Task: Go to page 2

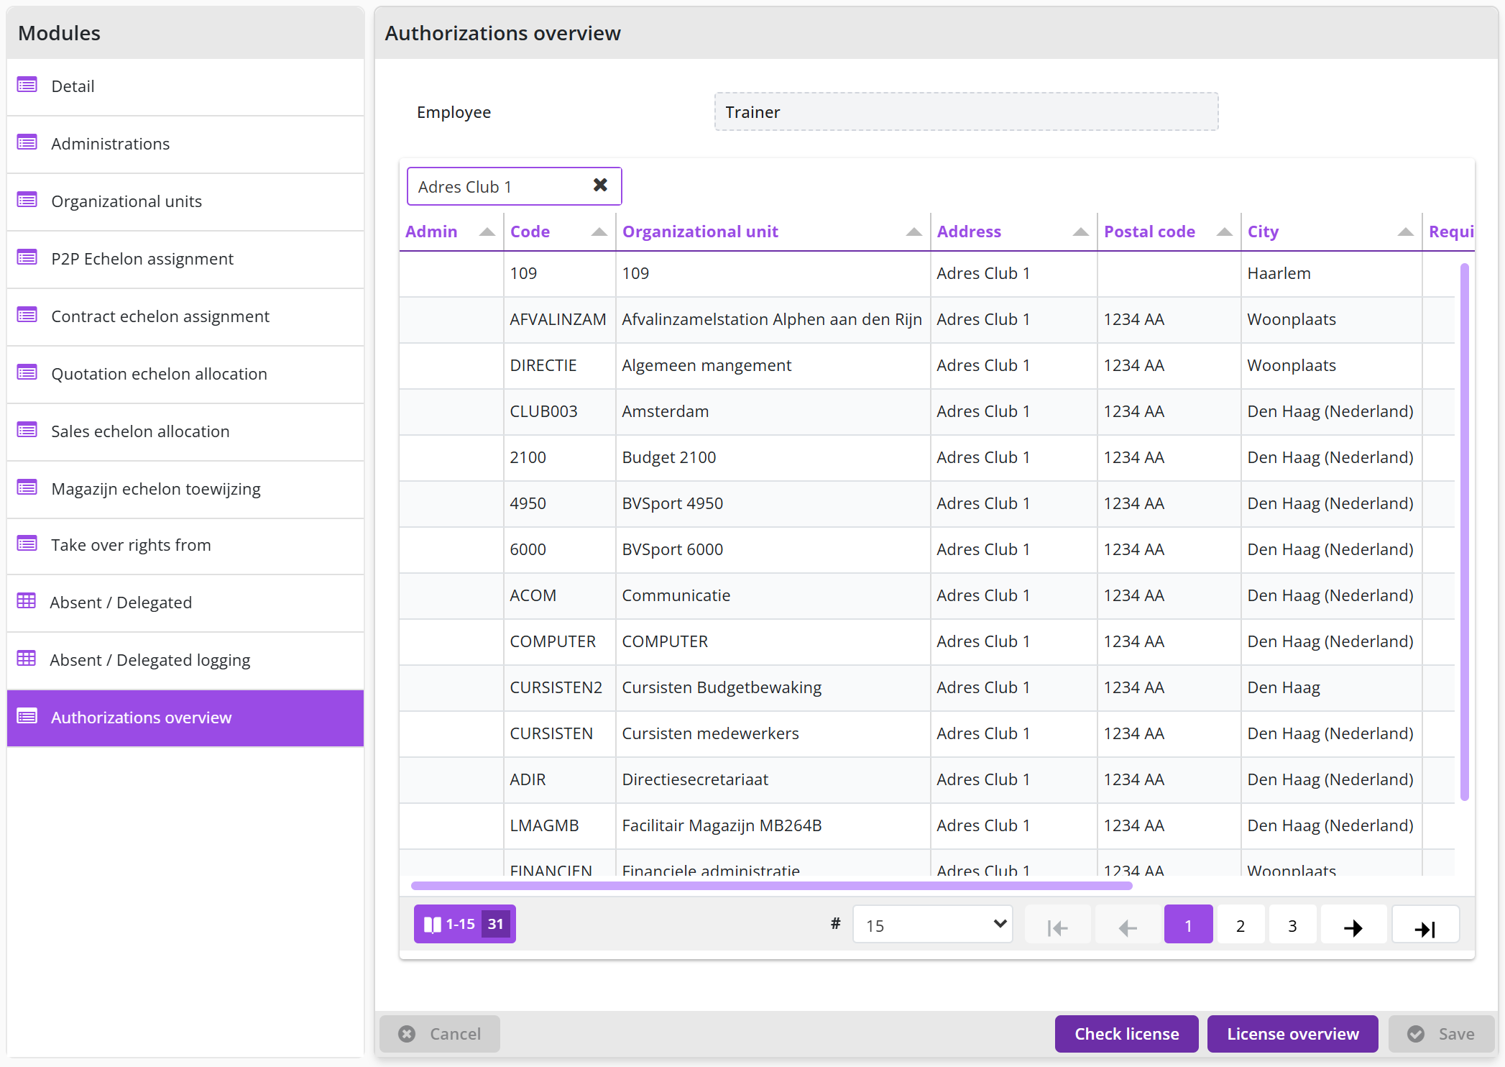Action: click(1241, 925)
